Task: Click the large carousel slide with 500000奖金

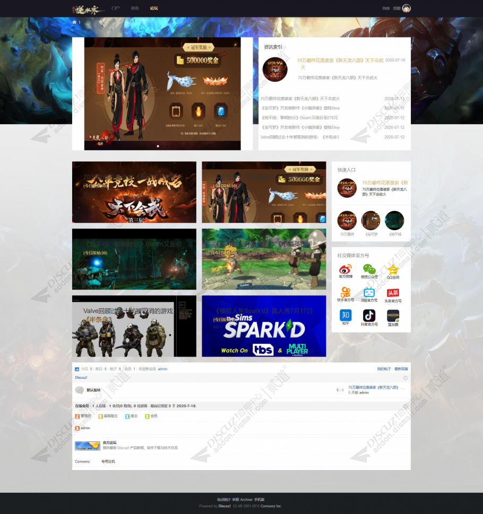Action: tap(162, 94)
